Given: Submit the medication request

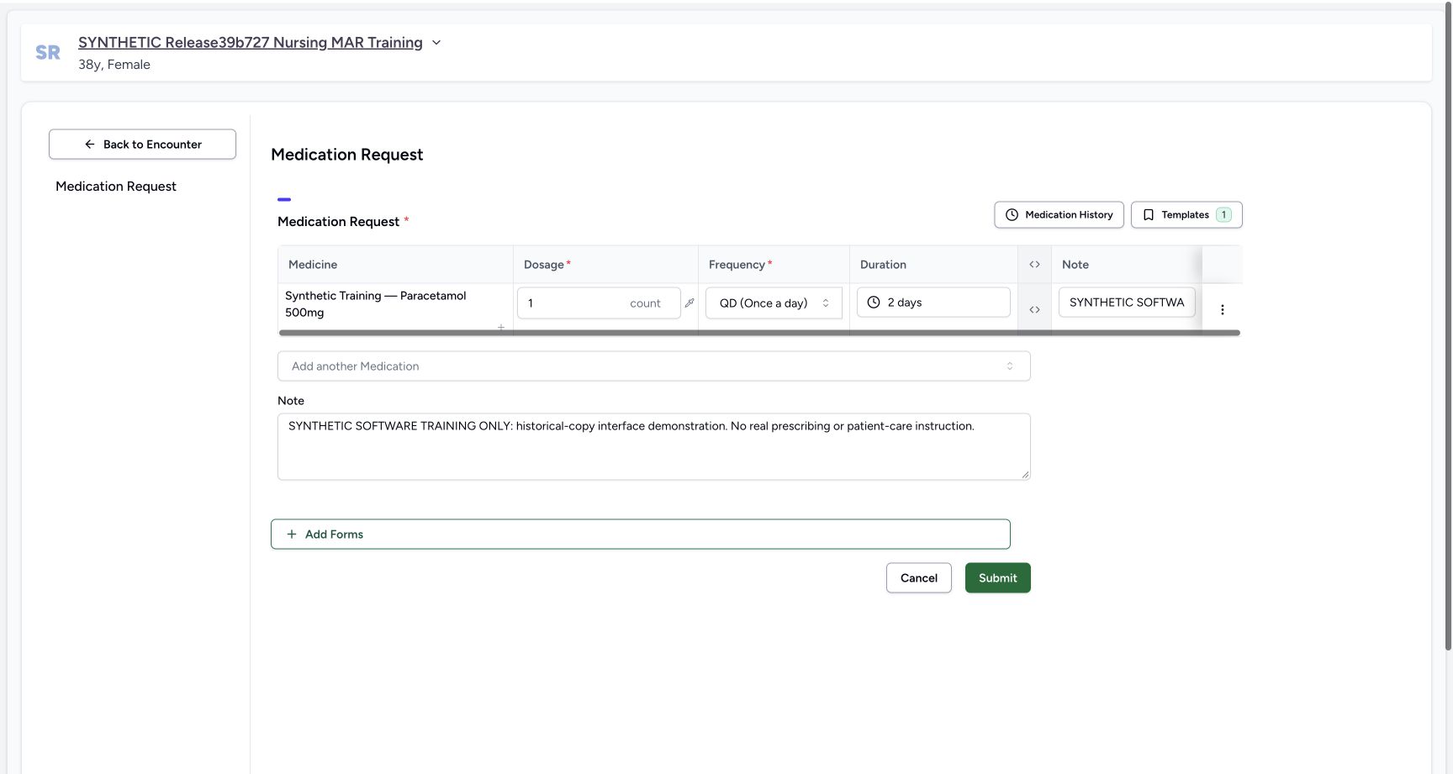Looking at the screenshot, I should (998, 578).
